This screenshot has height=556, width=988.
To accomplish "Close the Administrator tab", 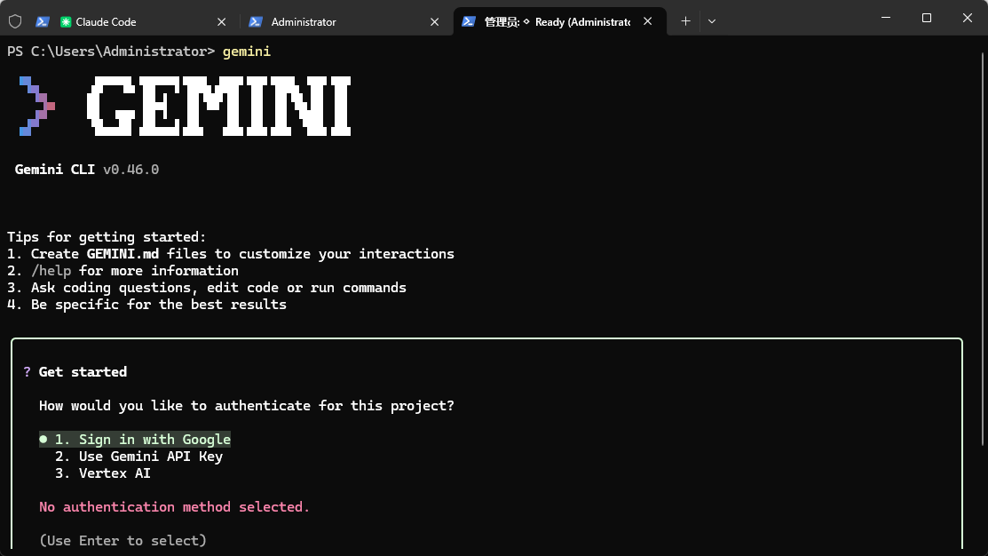I will click(x=434, y=22).
